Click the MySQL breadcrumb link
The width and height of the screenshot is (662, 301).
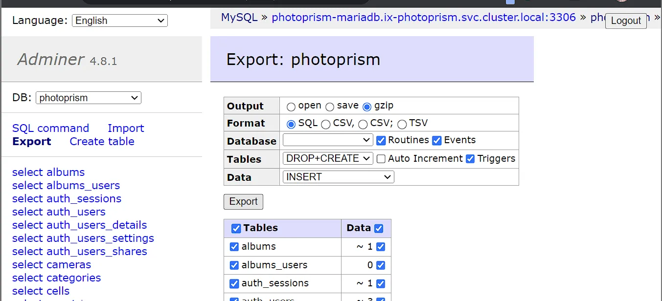click(239, 18)
